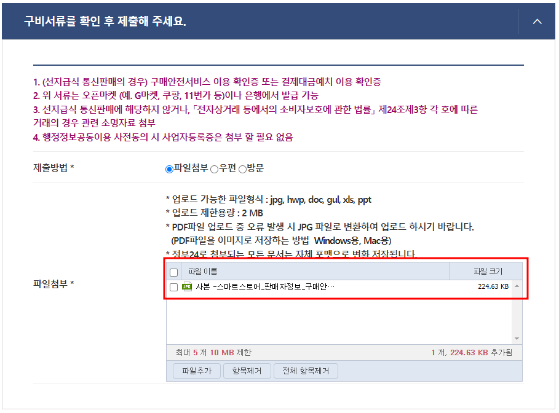This screenshot has height=413, width=559.
Task: Click the JPG file type icon
Action: tap(187, 286)
